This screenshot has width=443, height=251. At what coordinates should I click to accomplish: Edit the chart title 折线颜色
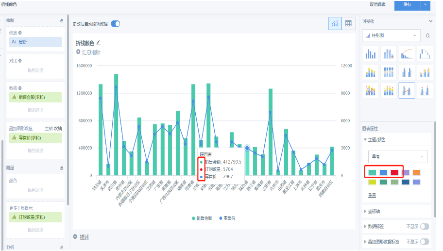pos(98,43)
